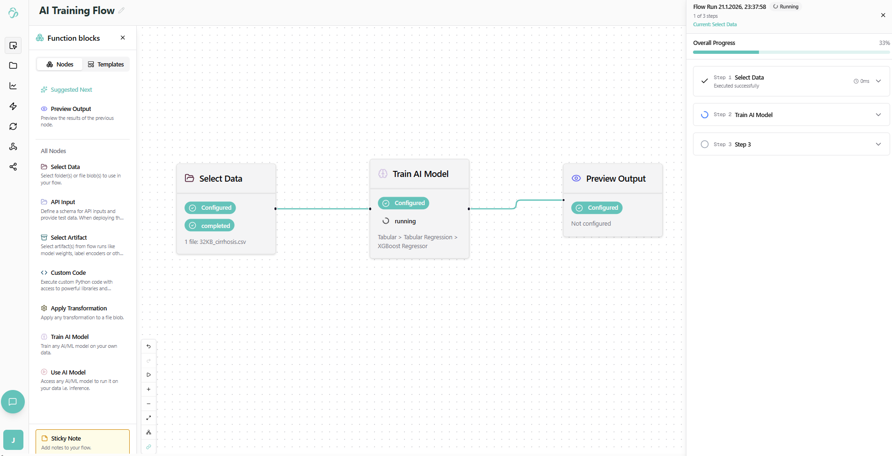Open the folder icon in left sidebar
This screenshot has height=456, width=892.
coord(13,66)
